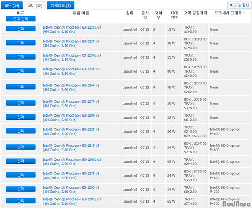The width and height of the screenshot is (252, 208).
Task: Open Xeon E3-1230 v3 product link
Action: coord(71,71)
